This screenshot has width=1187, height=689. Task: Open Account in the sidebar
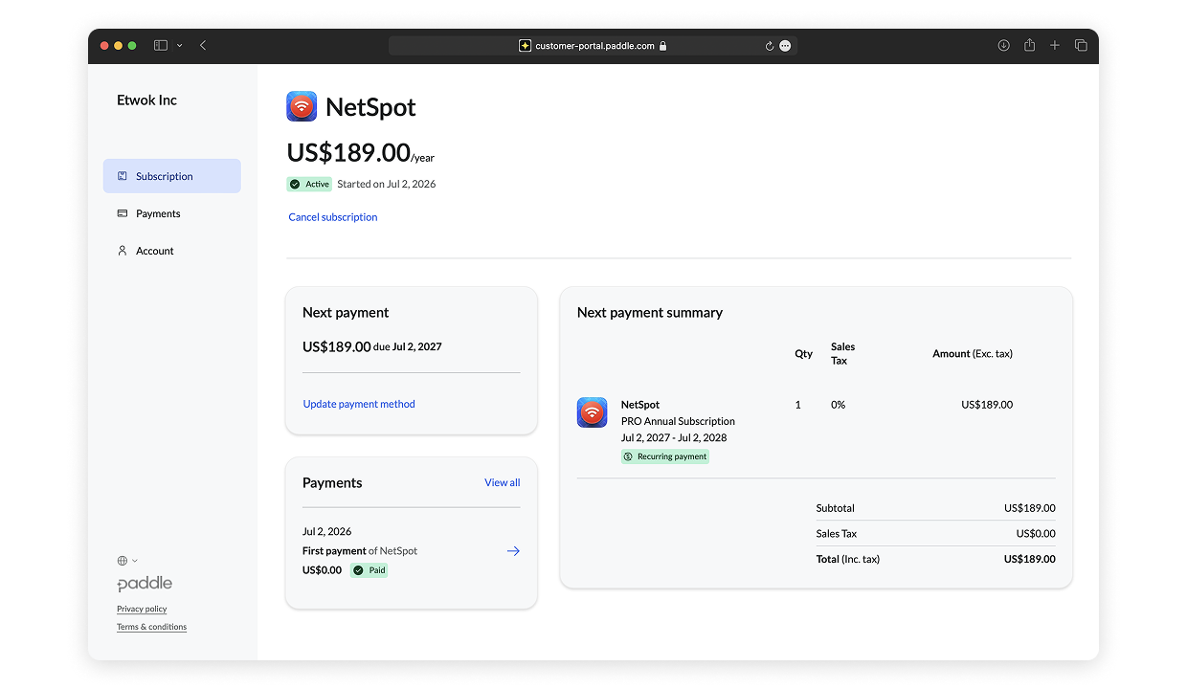click(172, 251)
